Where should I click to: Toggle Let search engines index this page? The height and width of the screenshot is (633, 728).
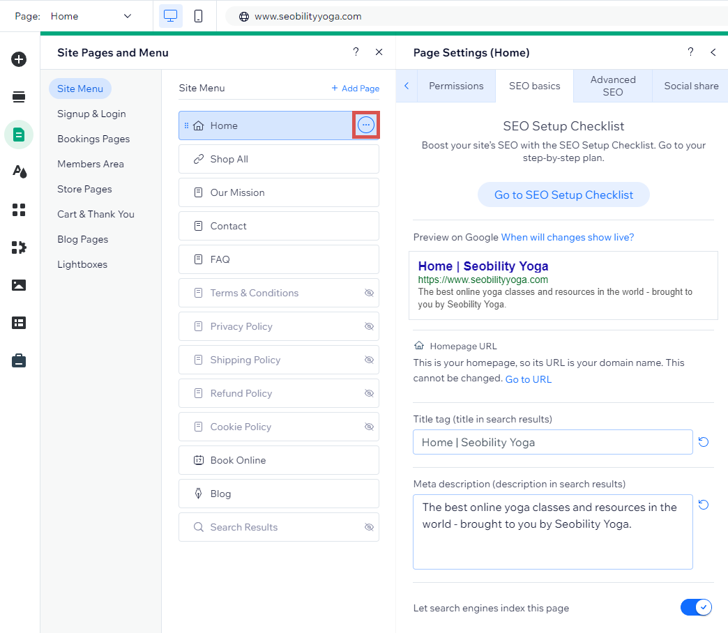tap(696, 607)
